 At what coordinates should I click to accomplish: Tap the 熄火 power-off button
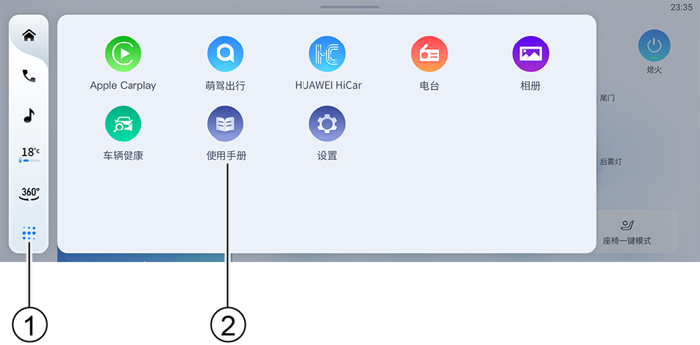click(x=654, y=46)
